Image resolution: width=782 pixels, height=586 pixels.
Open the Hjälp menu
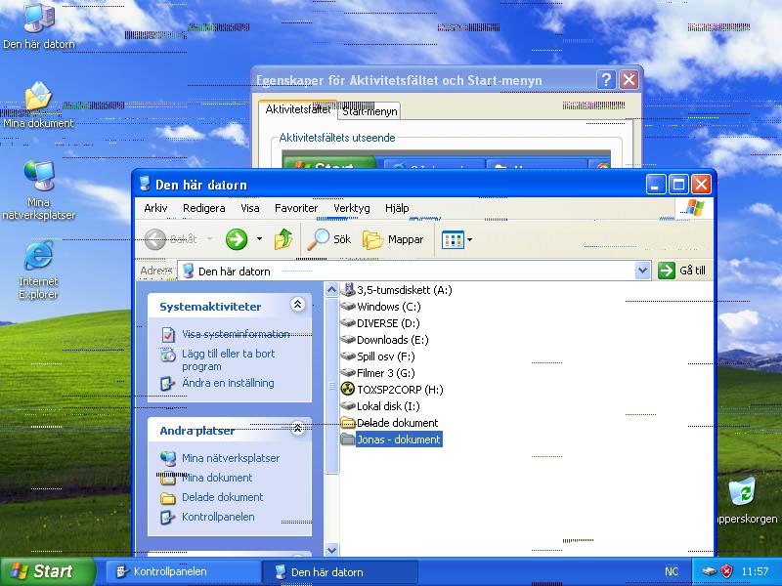click(x=397, y=208)
